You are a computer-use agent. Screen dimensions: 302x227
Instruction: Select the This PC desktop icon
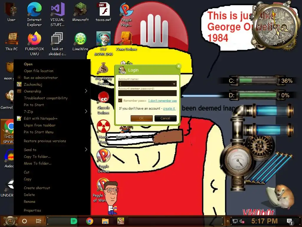pyautogui.click(x=12, y=41)
